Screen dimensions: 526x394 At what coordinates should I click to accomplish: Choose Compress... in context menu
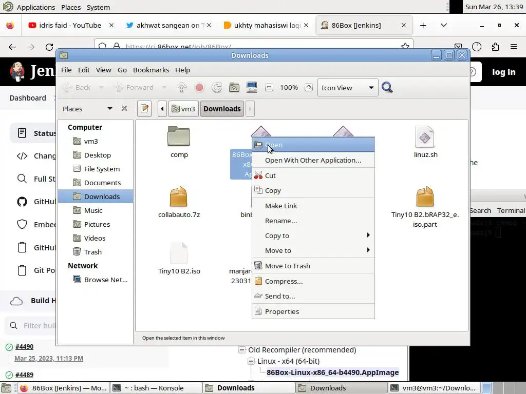[x=313, y=281]
